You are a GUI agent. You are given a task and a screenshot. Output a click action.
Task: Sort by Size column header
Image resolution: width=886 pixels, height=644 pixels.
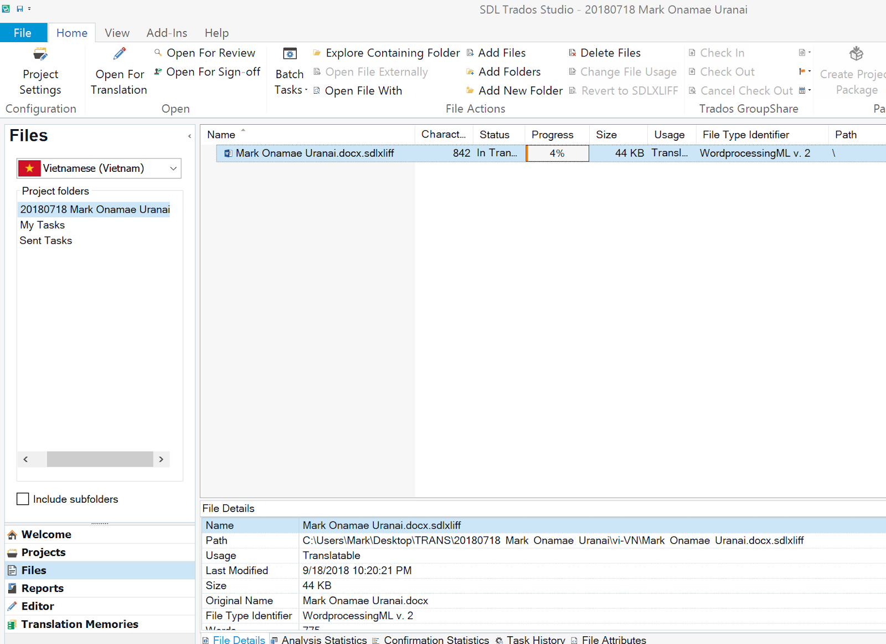(618, 135)
